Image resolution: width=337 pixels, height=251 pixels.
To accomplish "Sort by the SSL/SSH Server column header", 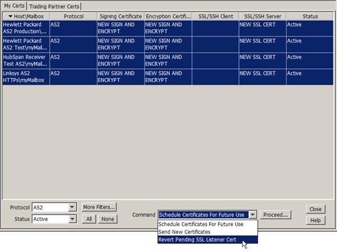I will tap(262, 16).
